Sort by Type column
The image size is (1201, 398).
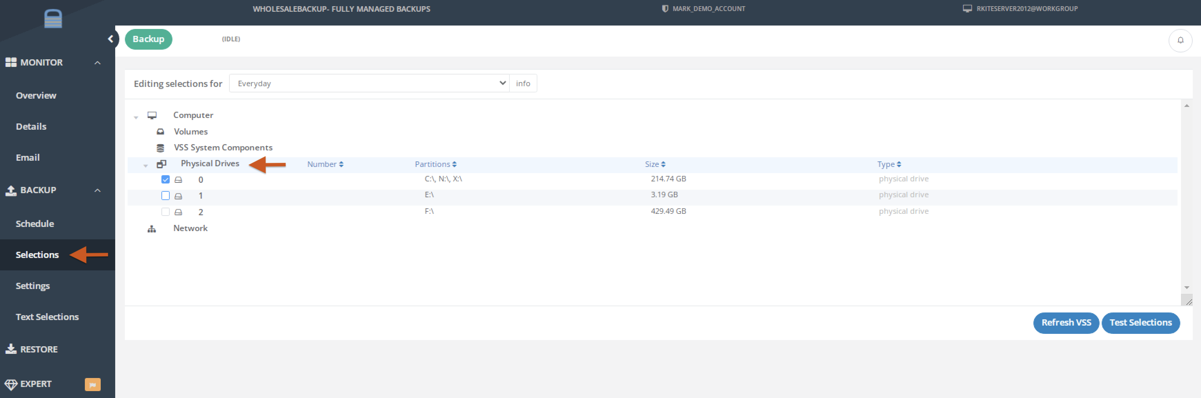(889, 164)
